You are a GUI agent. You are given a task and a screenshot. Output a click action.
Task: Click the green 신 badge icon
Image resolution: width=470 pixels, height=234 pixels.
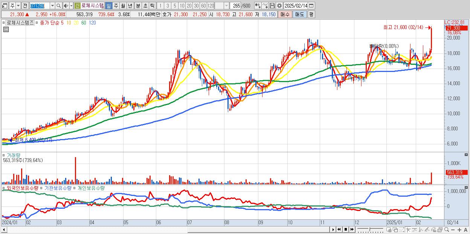click(77, 6)
